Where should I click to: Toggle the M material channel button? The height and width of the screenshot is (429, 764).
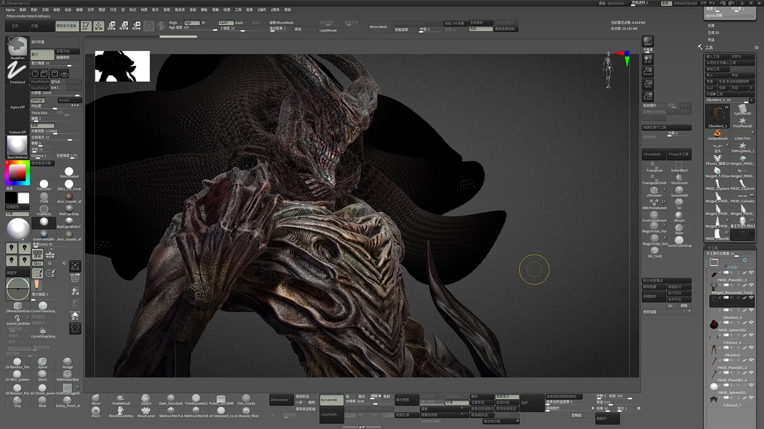[204, 22]
